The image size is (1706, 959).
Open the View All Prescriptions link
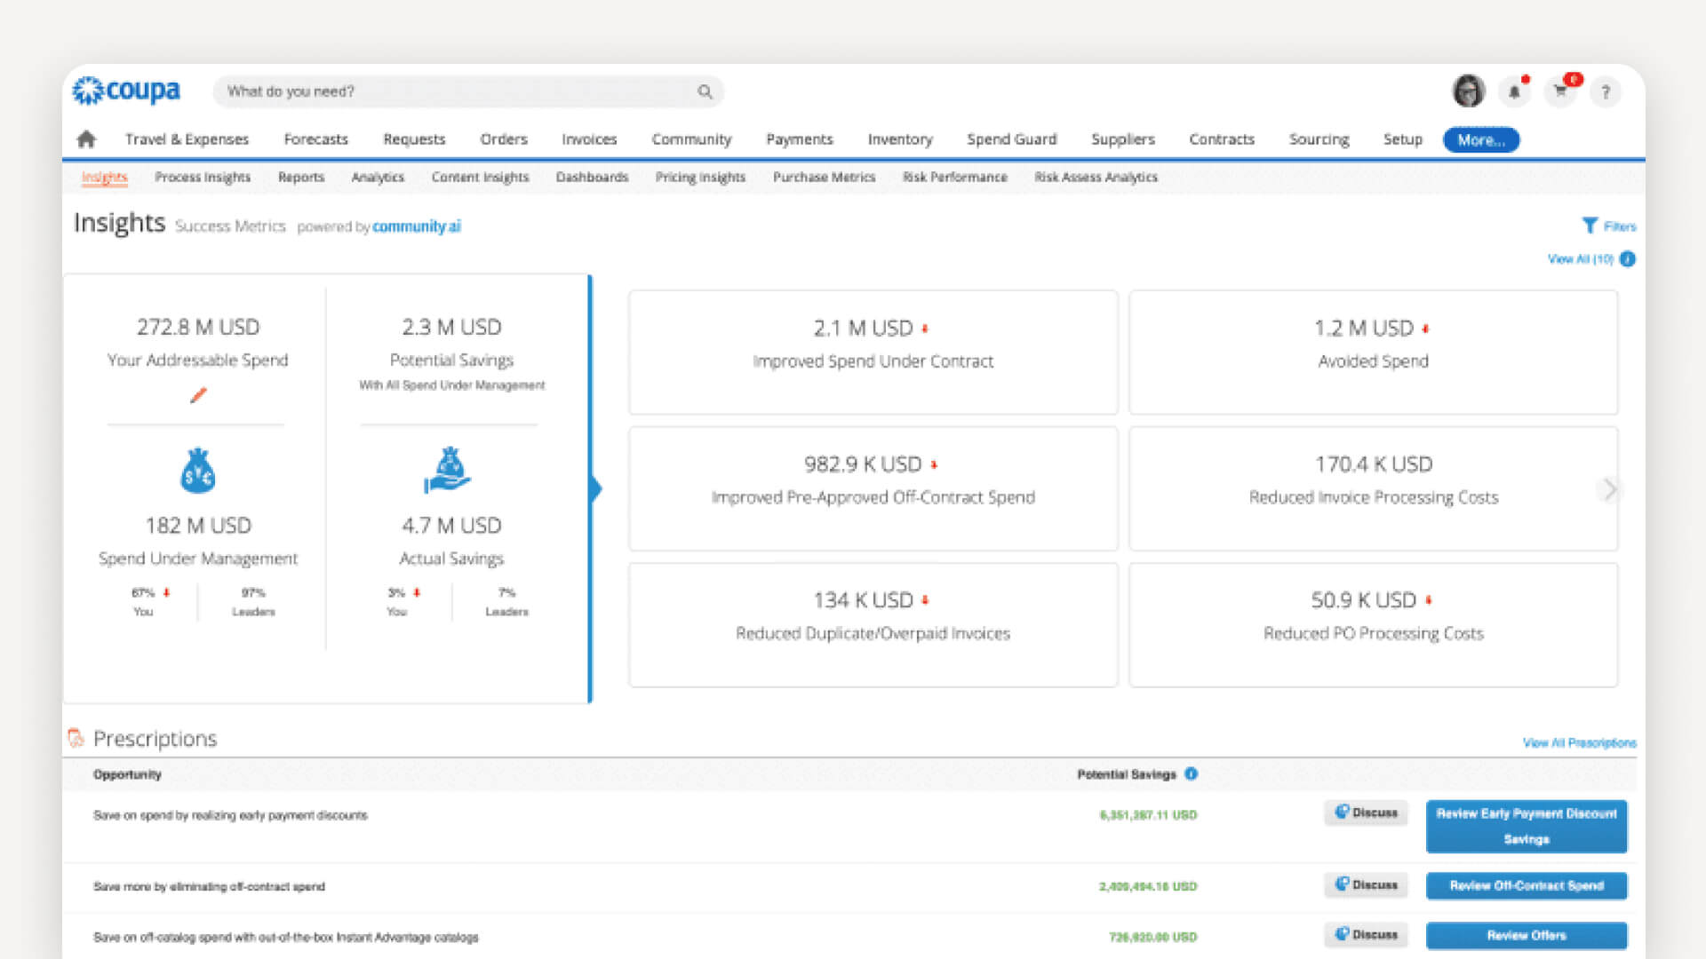click(1580, 742)
